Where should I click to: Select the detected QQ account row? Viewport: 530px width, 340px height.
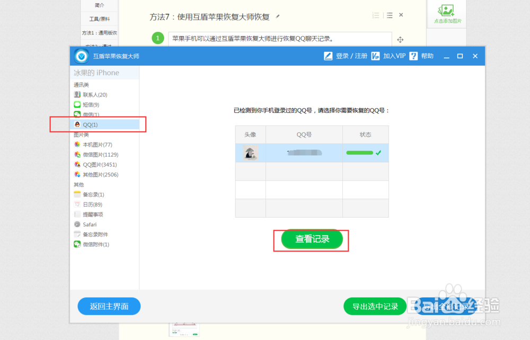coord(311,153)
